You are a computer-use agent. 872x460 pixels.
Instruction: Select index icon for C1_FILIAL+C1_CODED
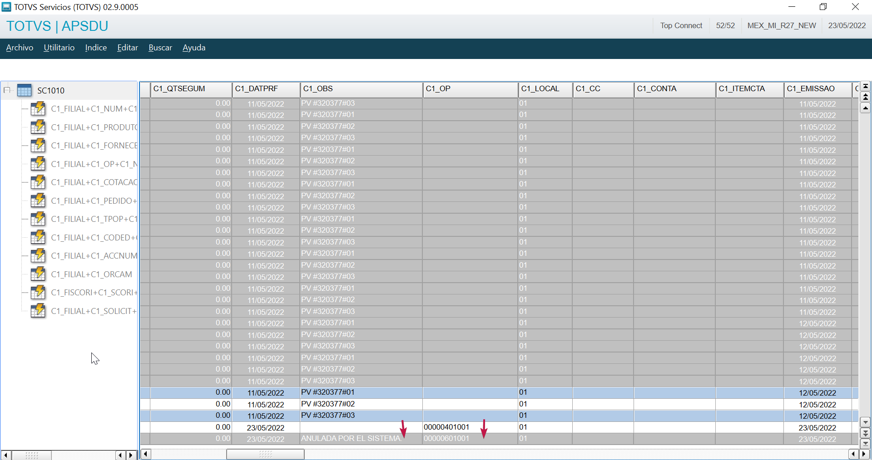pos(38,237)
